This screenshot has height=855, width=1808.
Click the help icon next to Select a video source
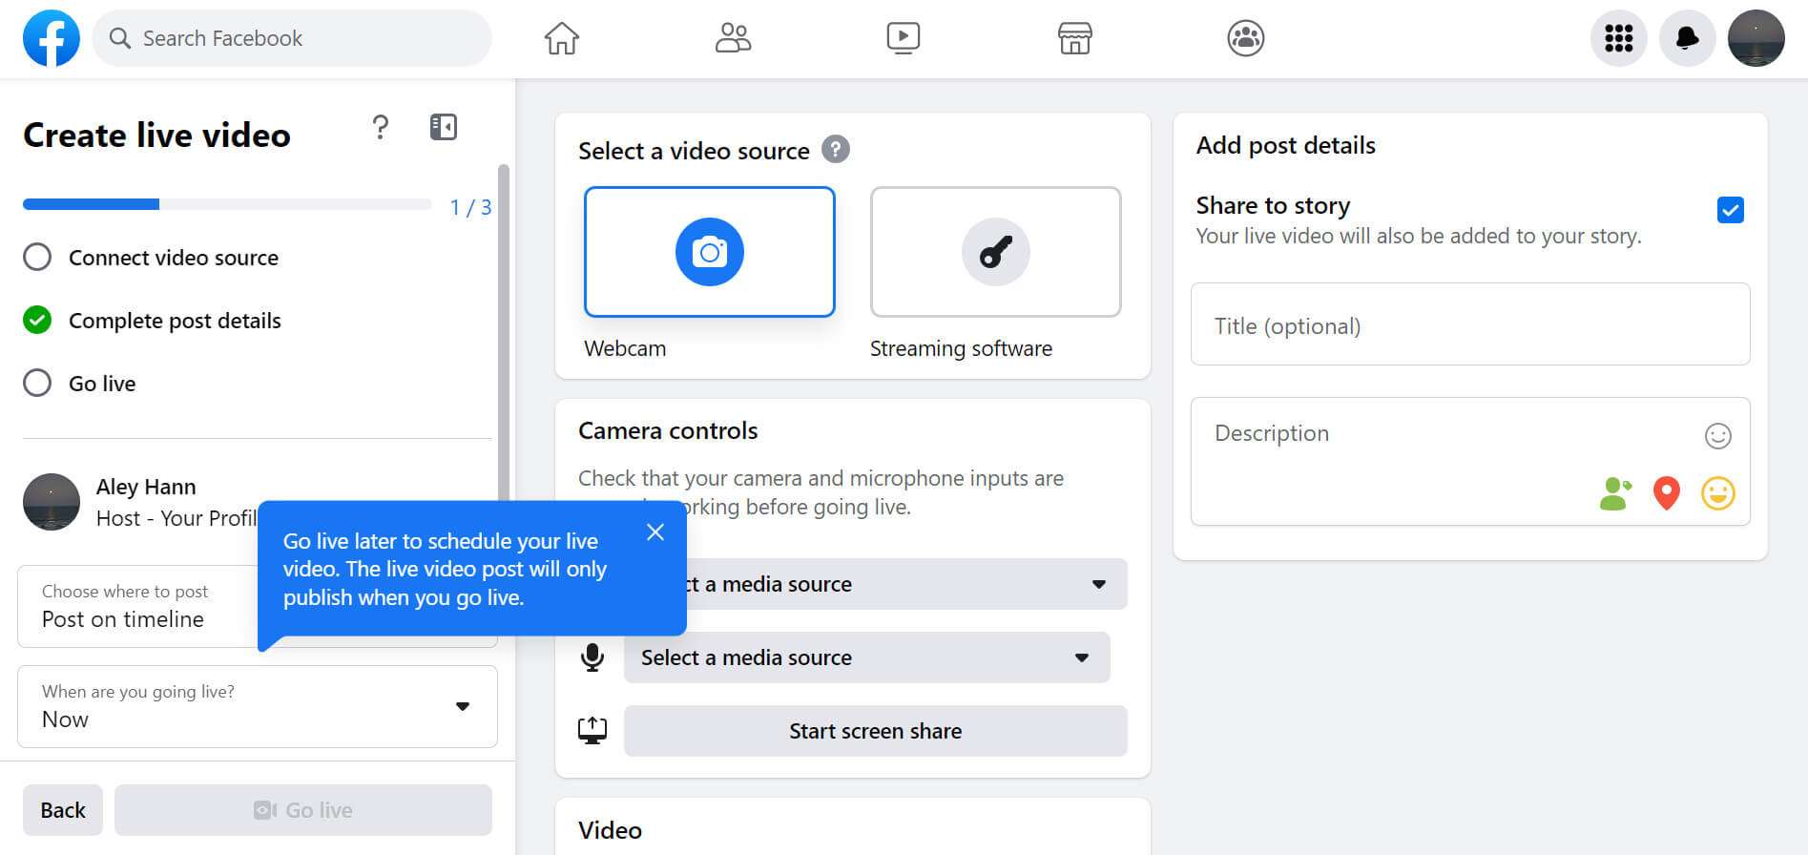click(835, 150)
